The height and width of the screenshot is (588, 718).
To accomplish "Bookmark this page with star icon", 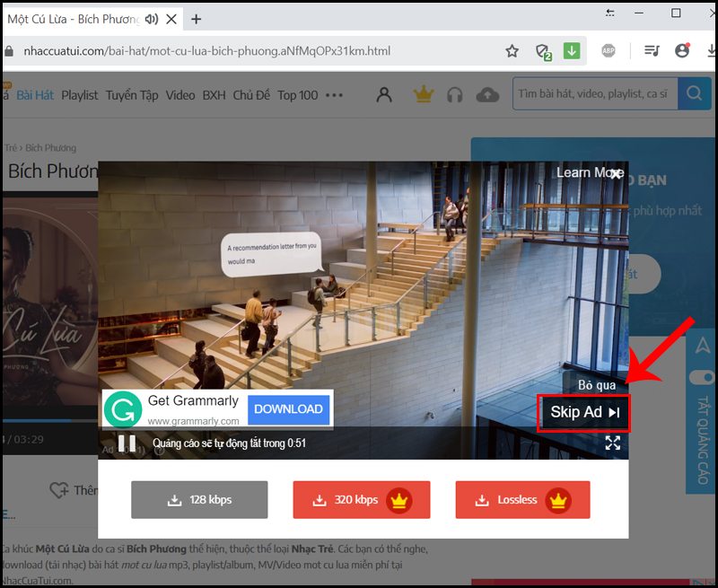I will pyautogui.click(x=512, y=51).
